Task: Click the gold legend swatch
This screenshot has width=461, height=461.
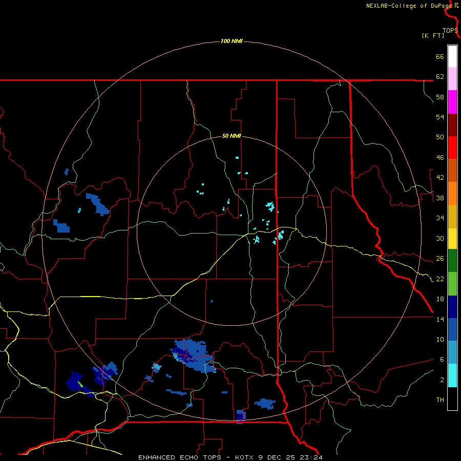Action: [x=452, y=217]
